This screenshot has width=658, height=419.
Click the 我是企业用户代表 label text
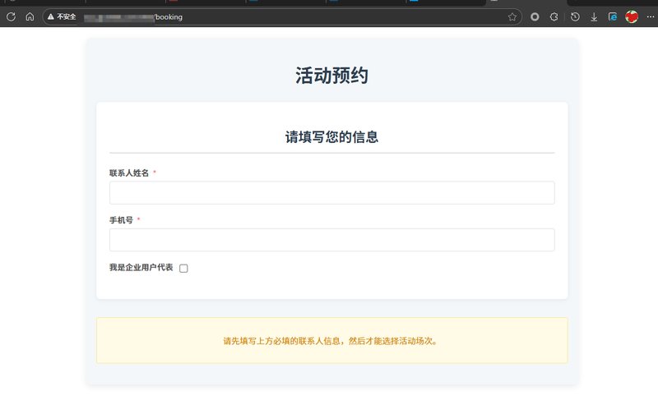pos(141,268)
